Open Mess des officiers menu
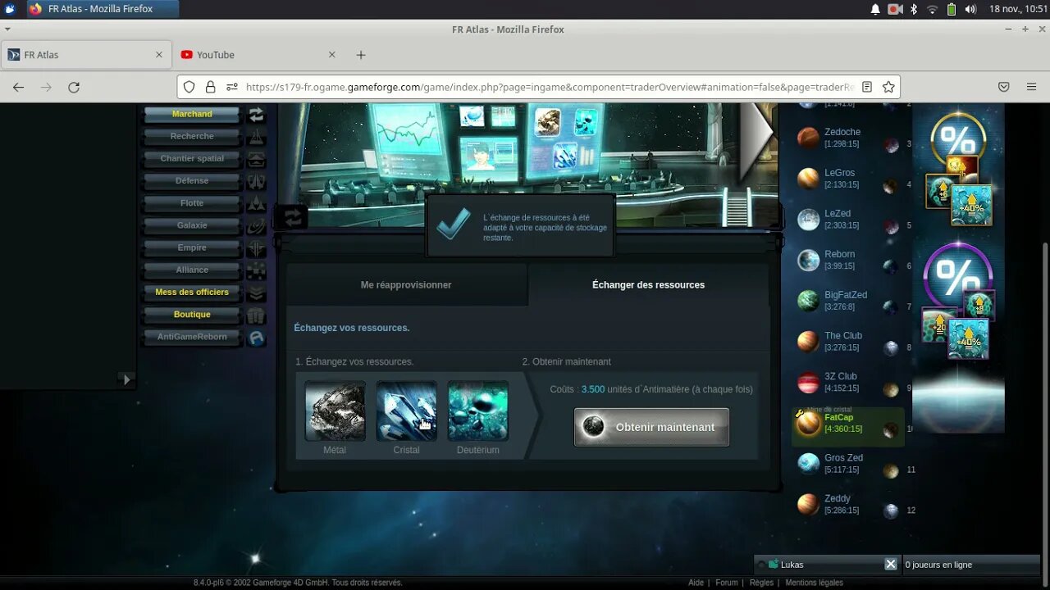 click(192, 292)
